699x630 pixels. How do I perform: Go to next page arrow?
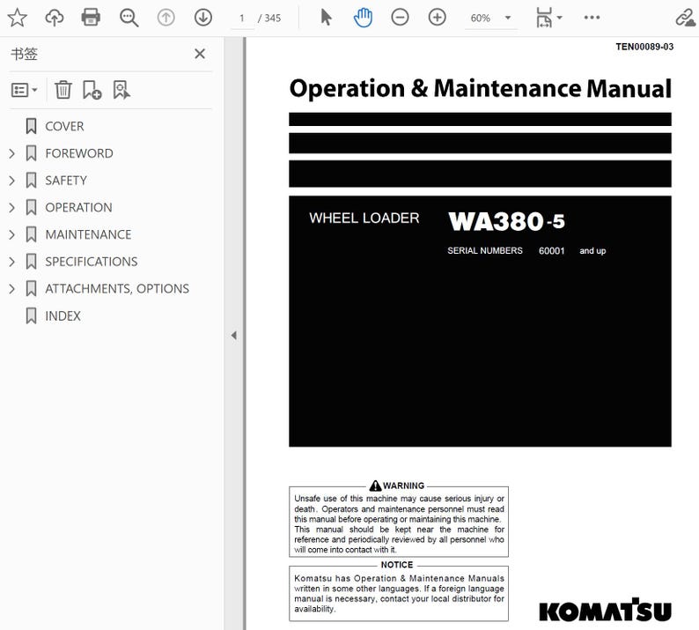[203, 18]
